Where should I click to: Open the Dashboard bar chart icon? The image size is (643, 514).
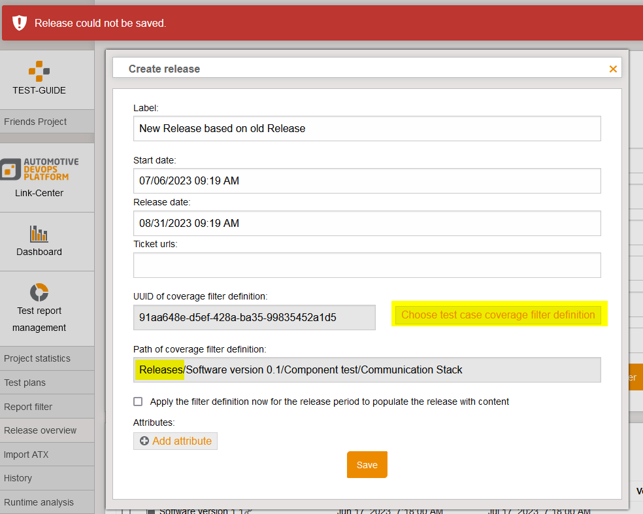pyautogui.click(x=39, y=233)
